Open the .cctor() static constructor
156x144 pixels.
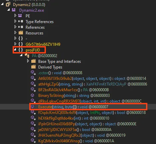(x=60, y=73)
